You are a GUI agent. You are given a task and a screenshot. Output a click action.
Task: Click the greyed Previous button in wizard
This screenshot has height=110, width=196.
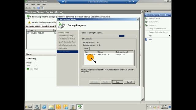click(95, 82)
